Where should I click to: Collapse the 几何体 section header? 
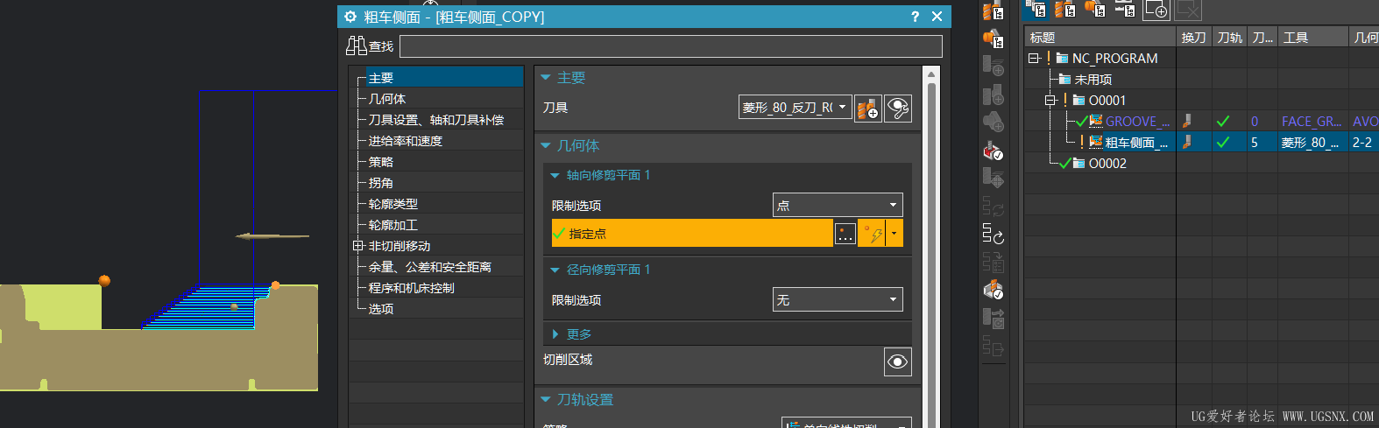(x=545, y=146)
